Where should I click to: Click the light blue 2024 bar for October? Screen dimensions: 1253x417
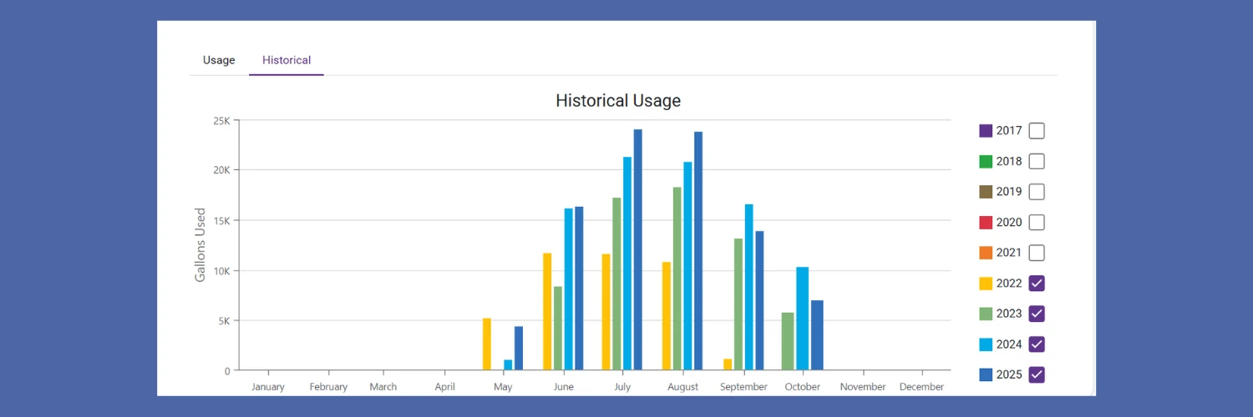pyautogui.click(x=803, y=319)
